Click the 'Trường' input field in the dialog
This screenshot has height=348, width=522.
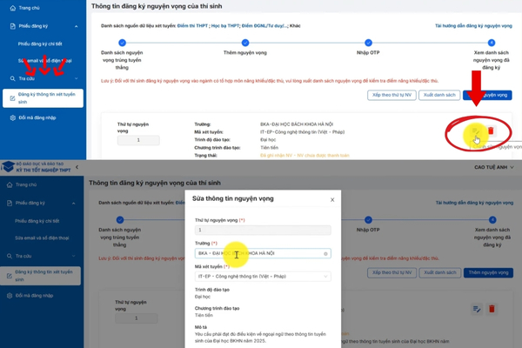click(x=257, y=254)
